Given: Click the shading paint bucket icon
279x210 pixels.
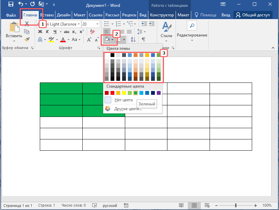Looking at the screenshot, I should [x=107, y=40].
